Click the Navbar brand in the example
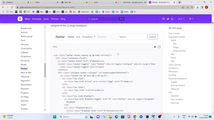This screenshot has height=120, width=214. 60,37
